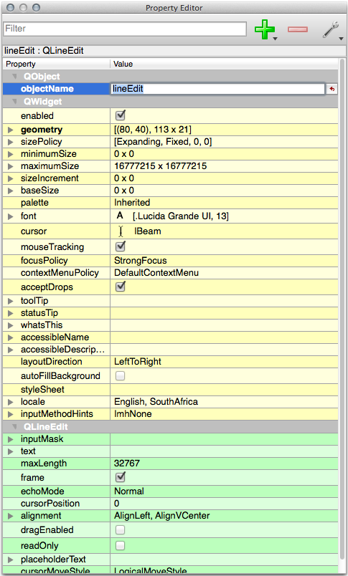
Task: Click the Property column header
Action: pos(57,64)
